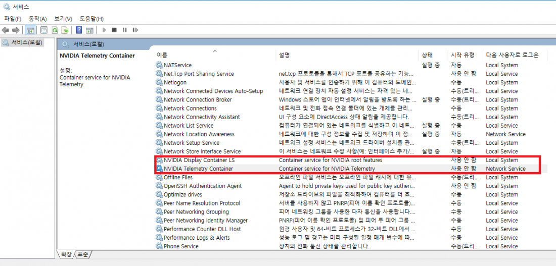The image size is (556, 266).
Task: Open the Properties toolbar icon
Action: 44,30
